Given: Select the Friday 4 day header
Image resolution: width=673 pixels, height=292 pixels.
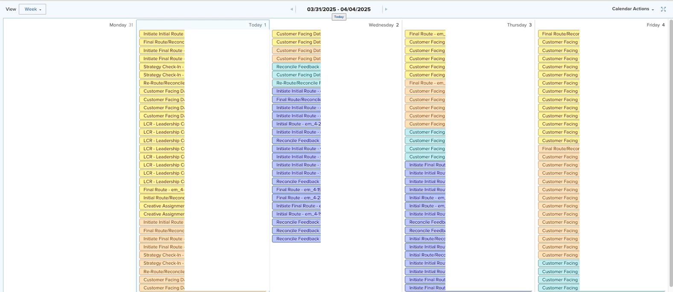Looking at the screenshot, I should pos(655,25).
